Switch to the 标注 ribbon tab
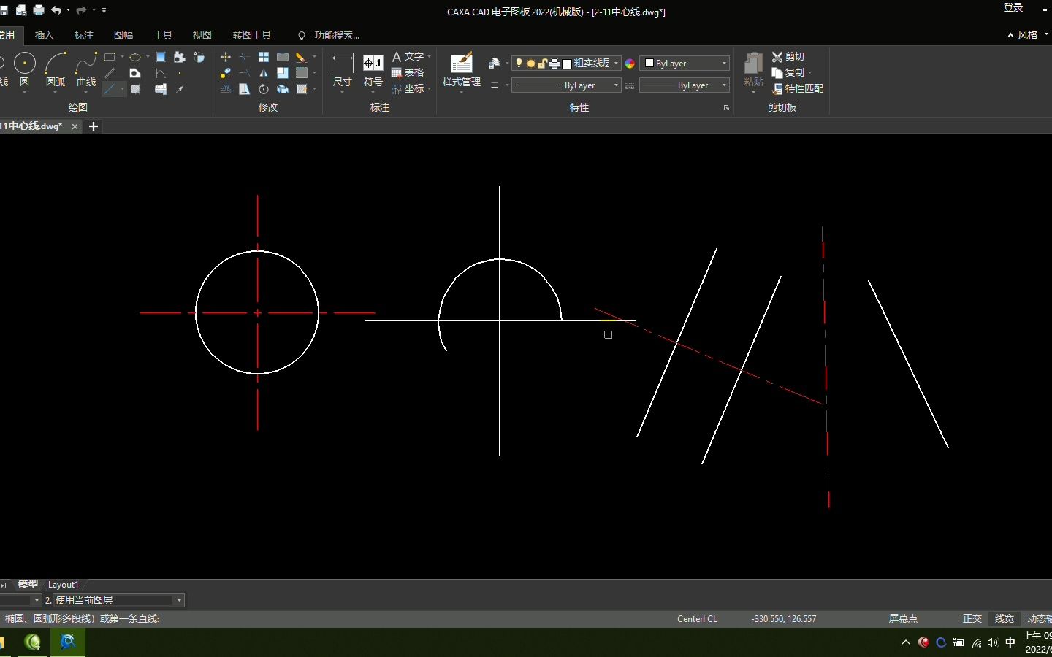 click(84, 35)
